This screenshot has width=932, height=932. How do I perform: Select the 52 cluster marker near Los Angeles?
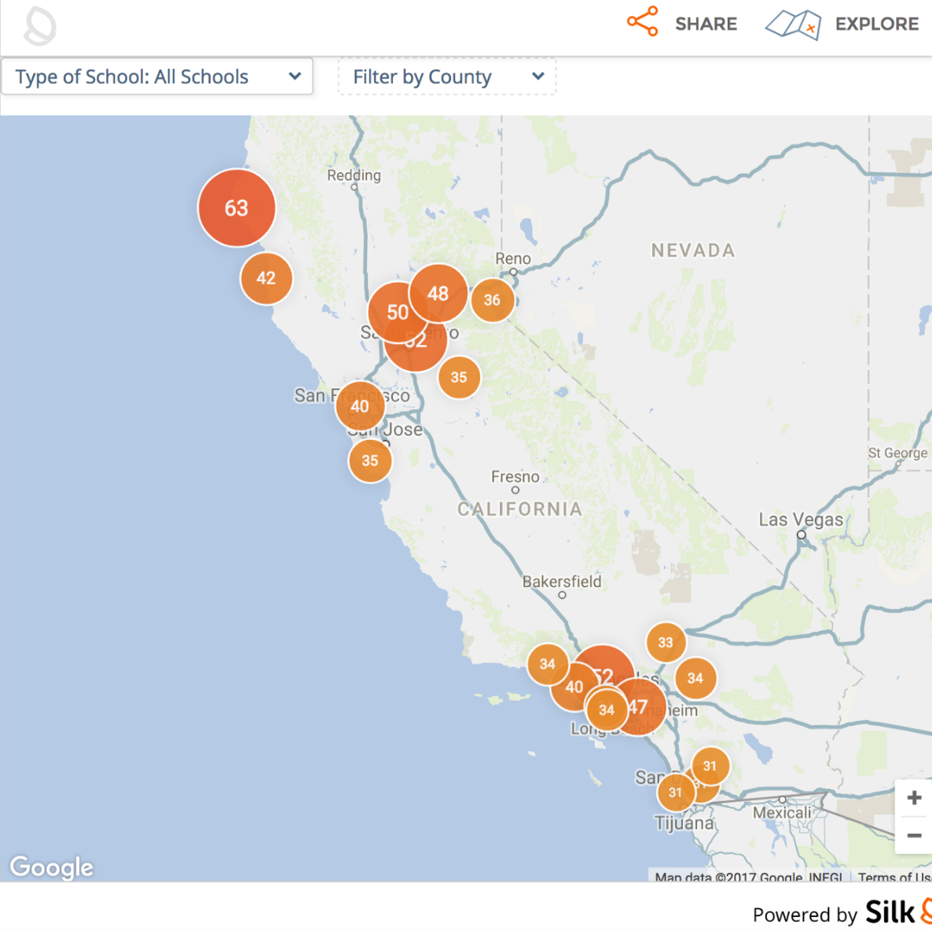point(604,673)
